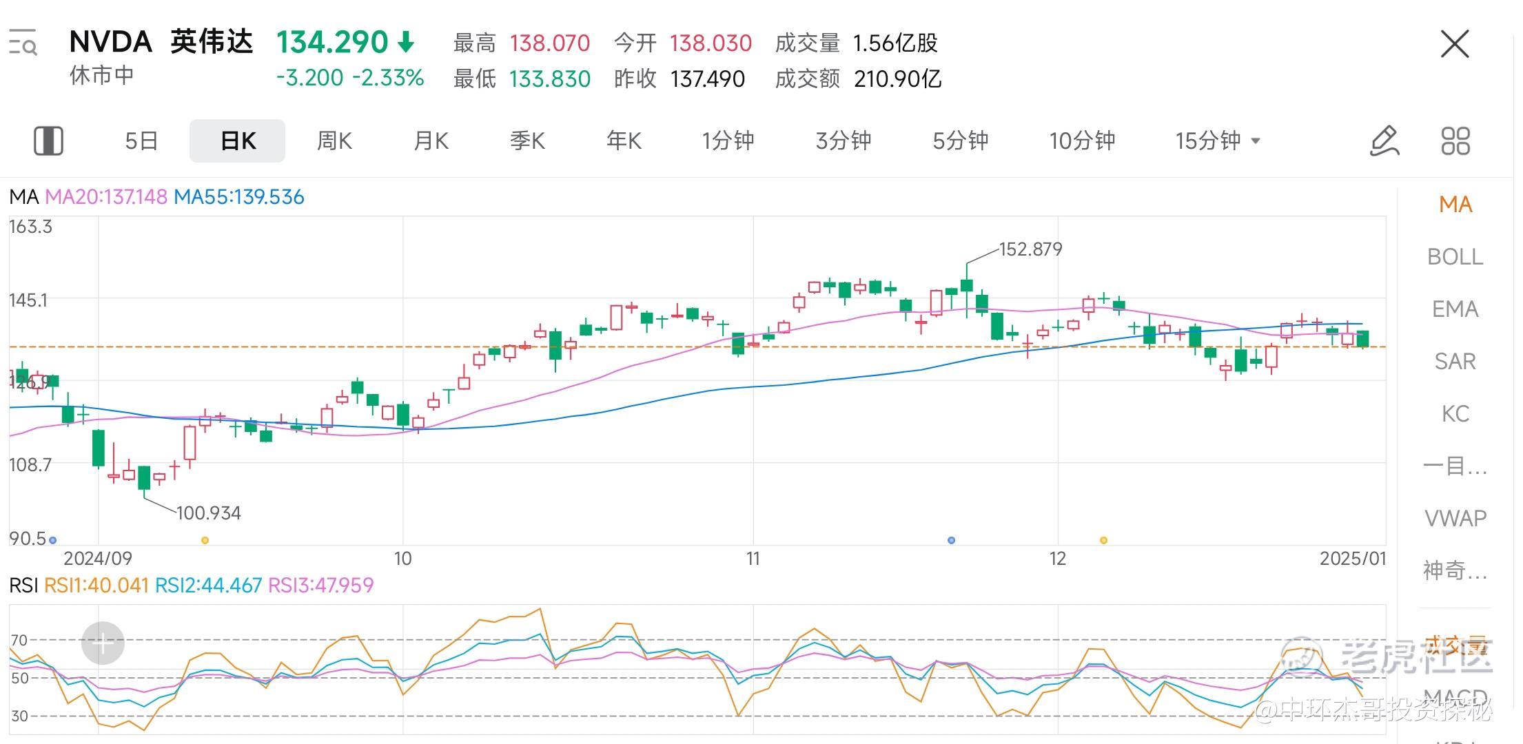
Task: Expand the 15分钟 interval dropdown arrow
Action: [1256, 141]
